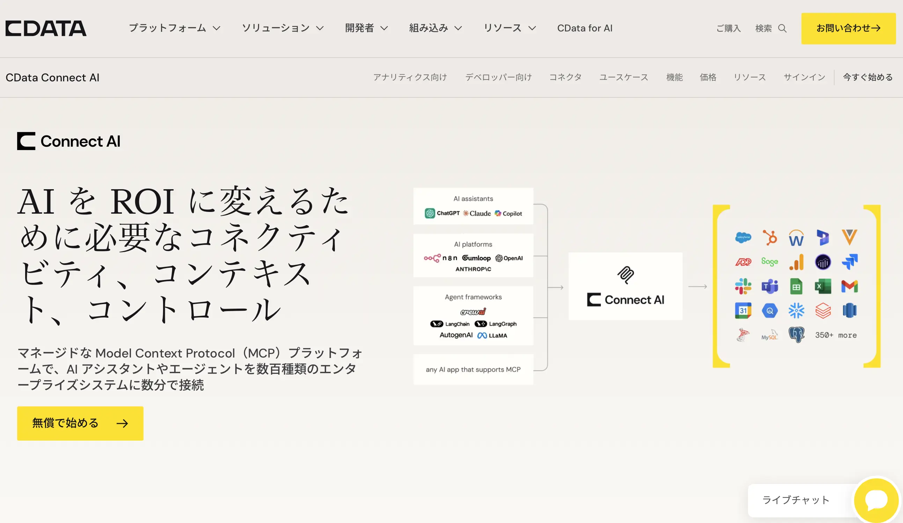Click the Microsoft Excel logo
This screenshot has height=523, width=903.
click(x=823, y=286)
